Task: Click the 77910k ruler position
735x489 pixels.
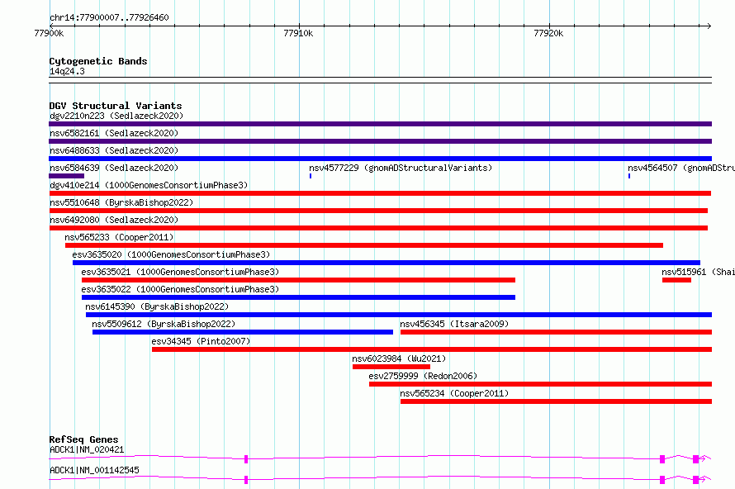Action: pyautogui.click(x=299, y=33)
